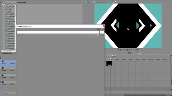The height and width of the screenshot is (96, 172).
Task: Click the first icon in FX dialog toolbar
Action: (98, 29)
